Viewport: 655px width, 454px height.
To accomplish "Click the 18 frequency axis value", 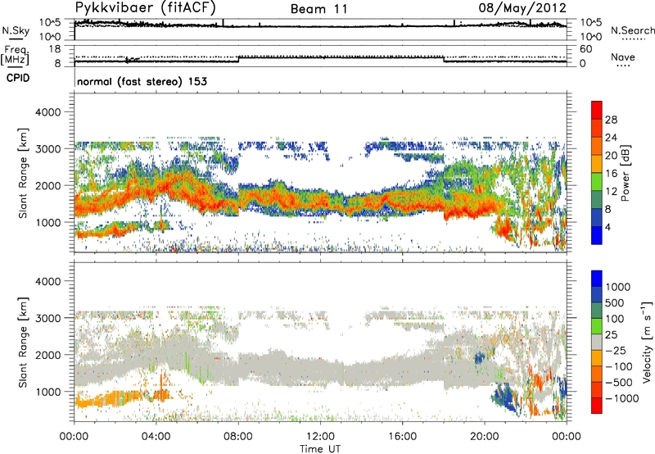I will coord(55,49).
